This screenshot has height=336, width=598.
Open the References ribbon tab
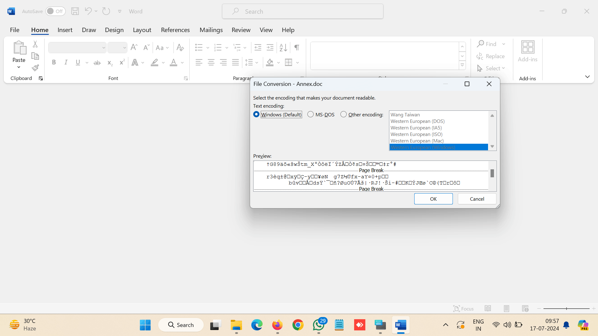point(175,30)
